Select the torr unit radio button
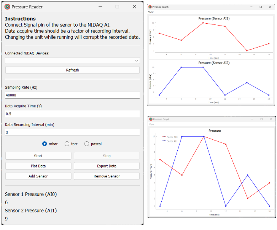 coord(67,144)
